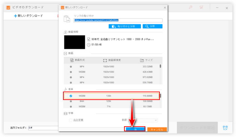
Task: Click the Analyze button with magnifier
Action: (x=152, y=26)
